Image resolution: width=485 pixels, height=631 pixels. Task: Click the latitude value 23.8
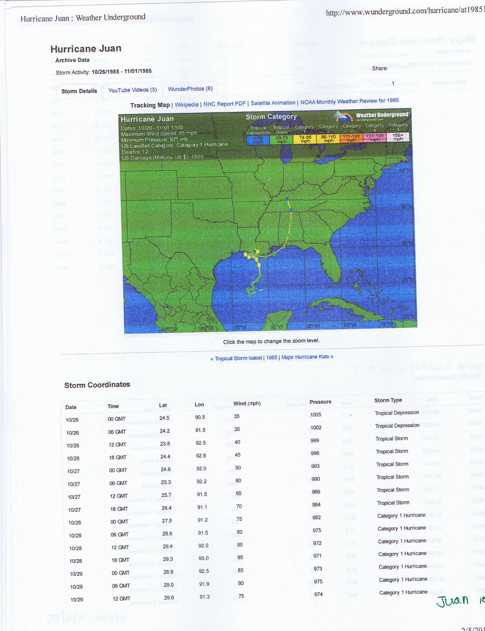coord(165,444)
